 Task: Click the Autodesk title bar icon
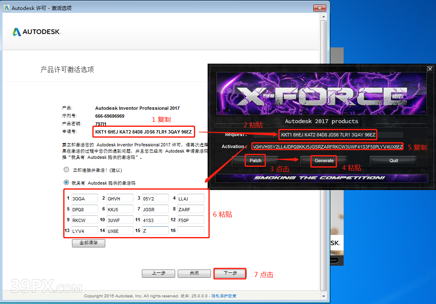pos(7,8)
